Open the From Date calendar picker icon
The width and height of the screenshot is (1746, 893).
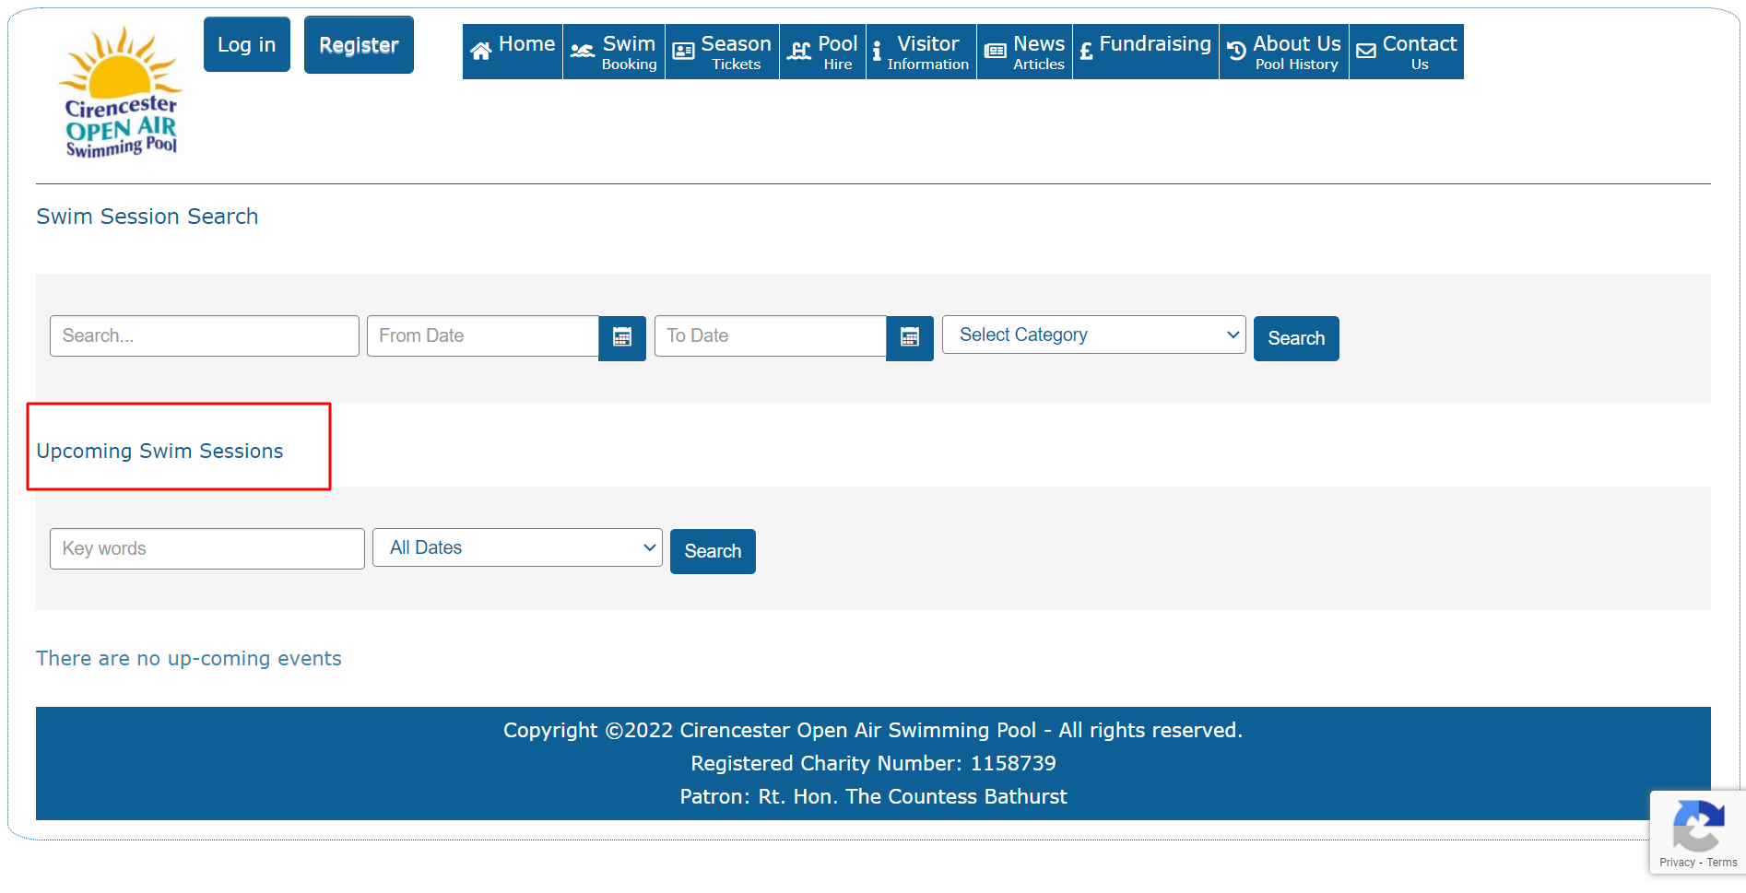pos(622,337)
